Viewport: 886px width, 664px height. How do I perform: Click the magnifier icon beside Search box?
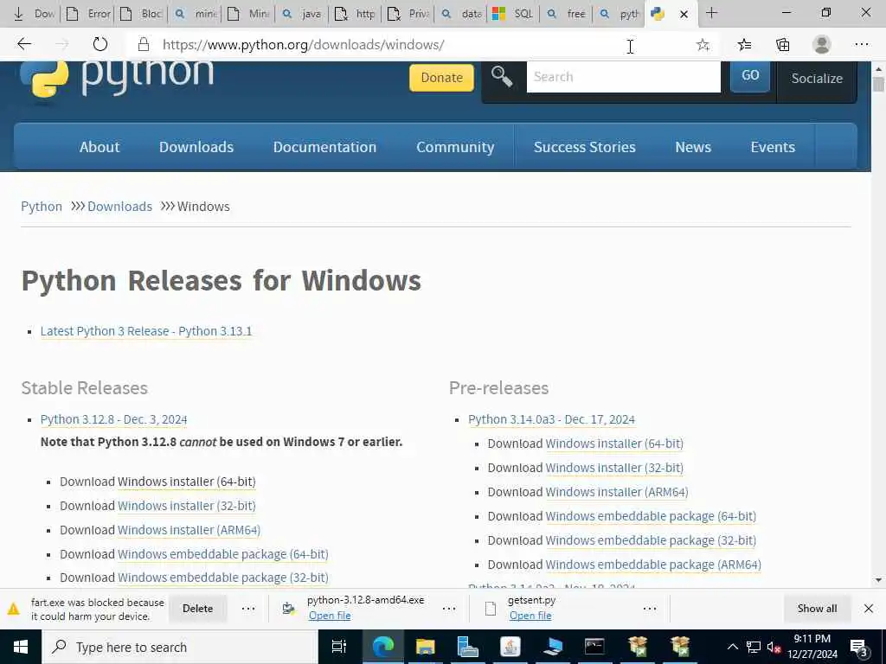pos(501,76)
